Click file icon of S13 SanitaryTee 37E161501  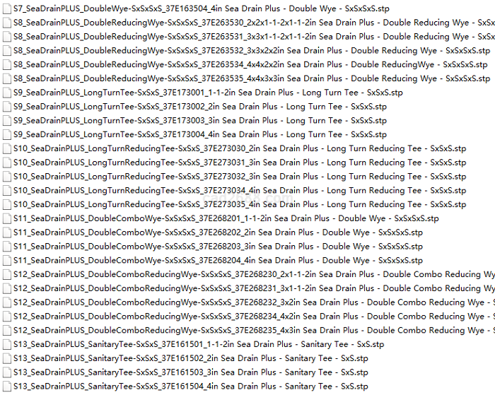(7, 344)
